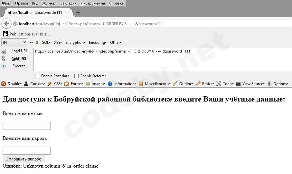Open the Resize menu label
This screenshot has width=292, height=174.
208,84
